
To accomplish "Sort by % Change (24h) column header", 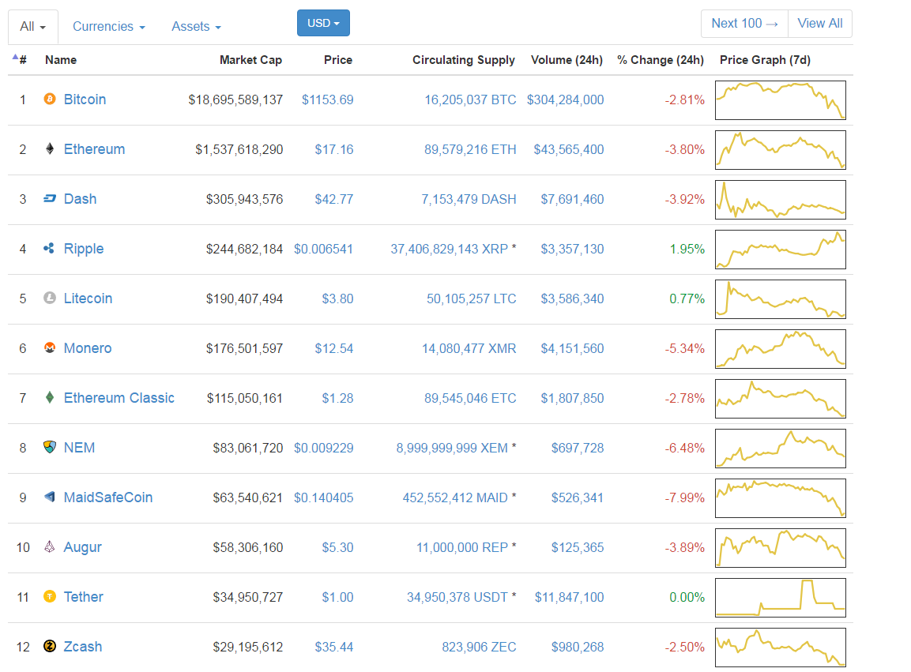I will pos(660,60).
